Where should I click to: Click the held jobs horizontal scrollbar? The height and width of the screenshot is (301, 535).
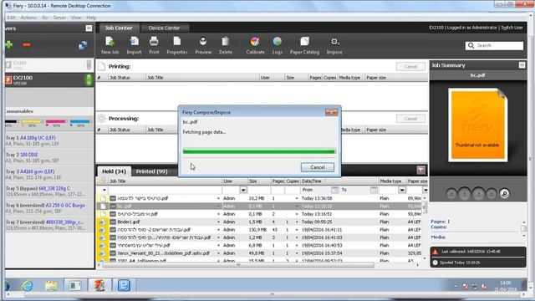tap(239, 265)
